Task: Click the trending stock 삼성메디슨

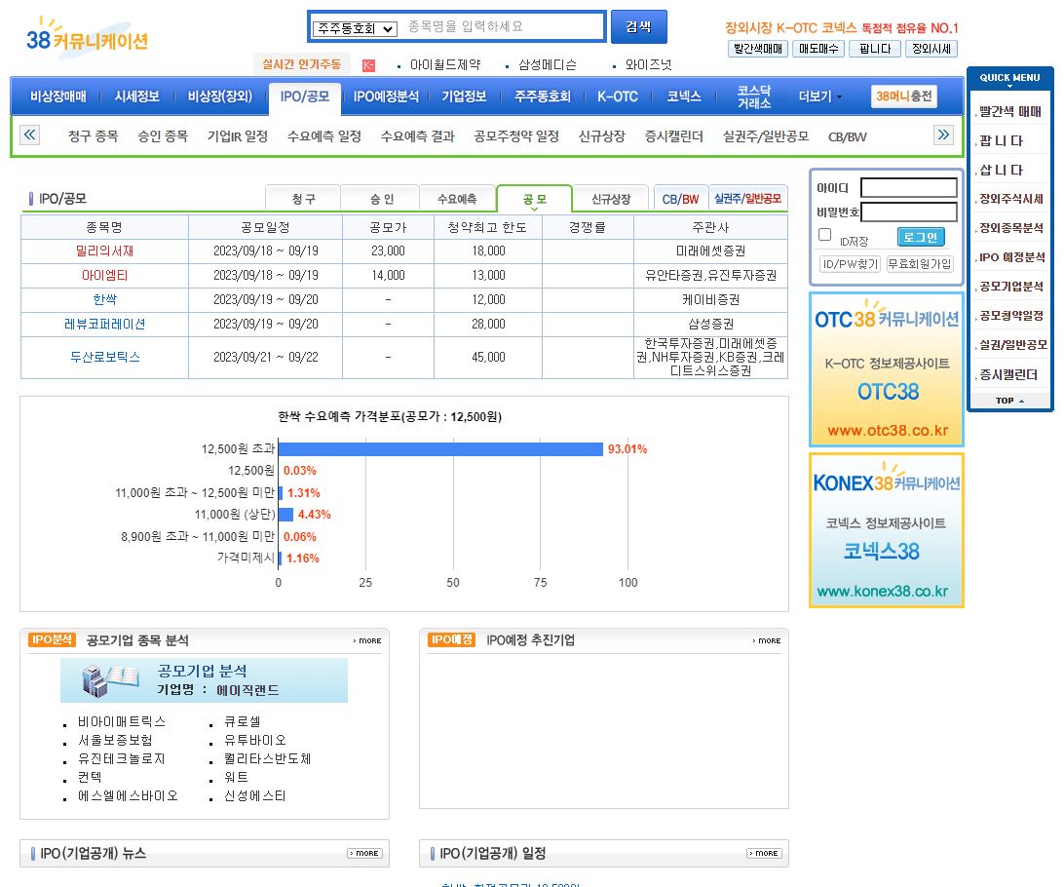Action: [547, 65]
